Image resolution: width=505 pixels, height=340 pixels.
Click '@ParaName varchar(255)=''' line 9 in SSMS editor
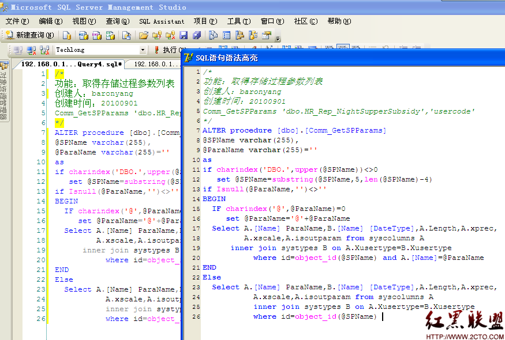(112, 152)
